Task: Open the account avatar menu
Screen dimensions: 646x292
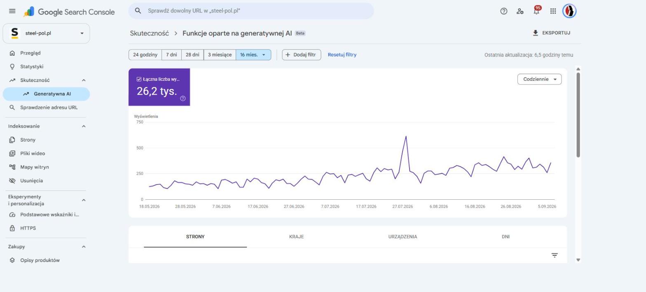Action: [569, 11]
